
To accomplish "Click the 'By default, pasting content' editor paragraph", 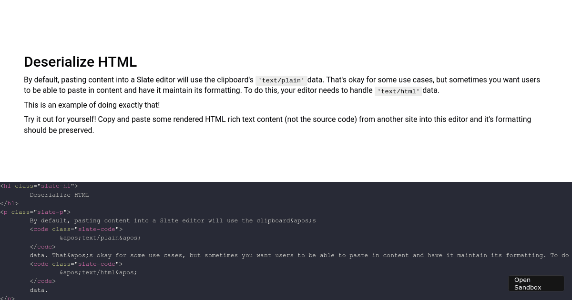I will 282,85.
